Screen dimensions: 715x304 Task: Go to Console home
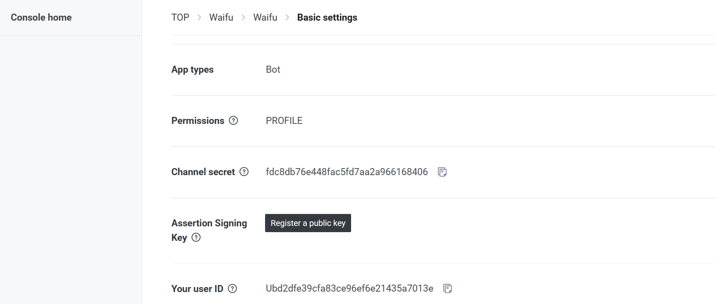pos(41,17)
